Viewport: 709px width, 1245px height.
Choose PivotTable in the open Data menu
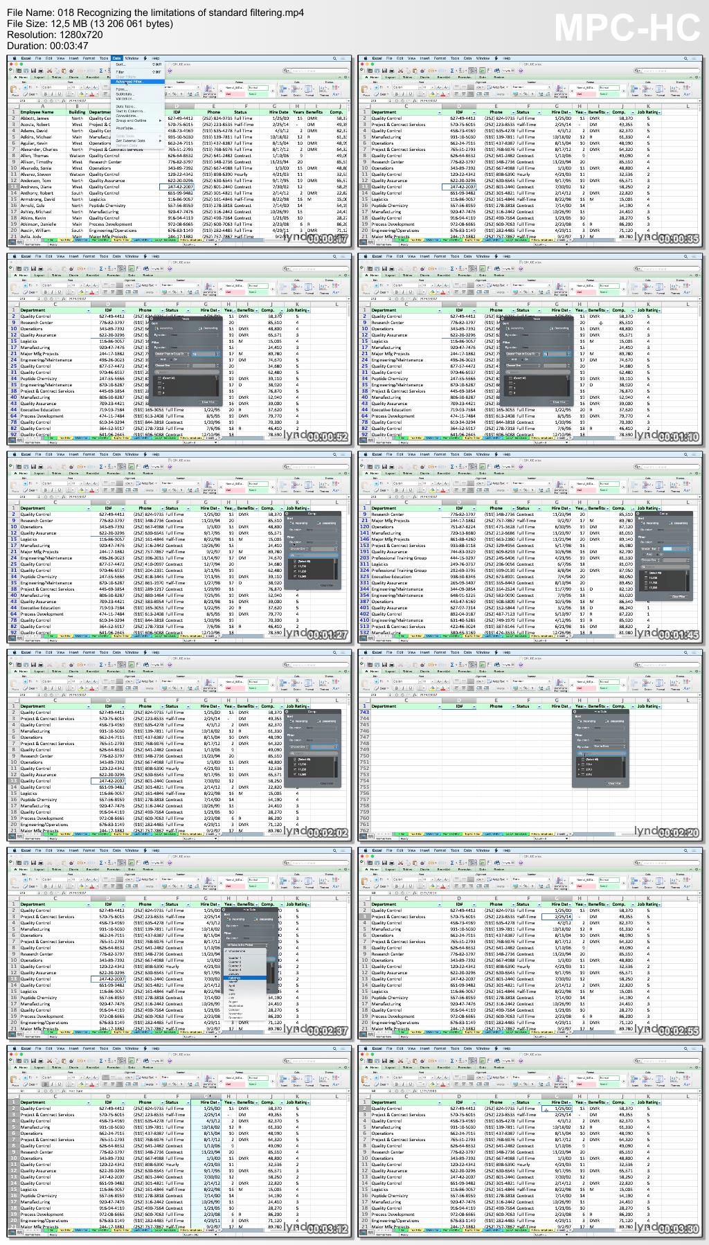(125, 128)
